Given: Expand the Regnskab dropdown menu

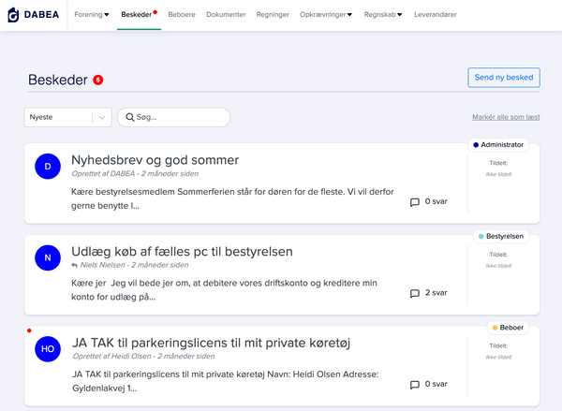Looking at the screenshot, I should click(x=383, y=15).
